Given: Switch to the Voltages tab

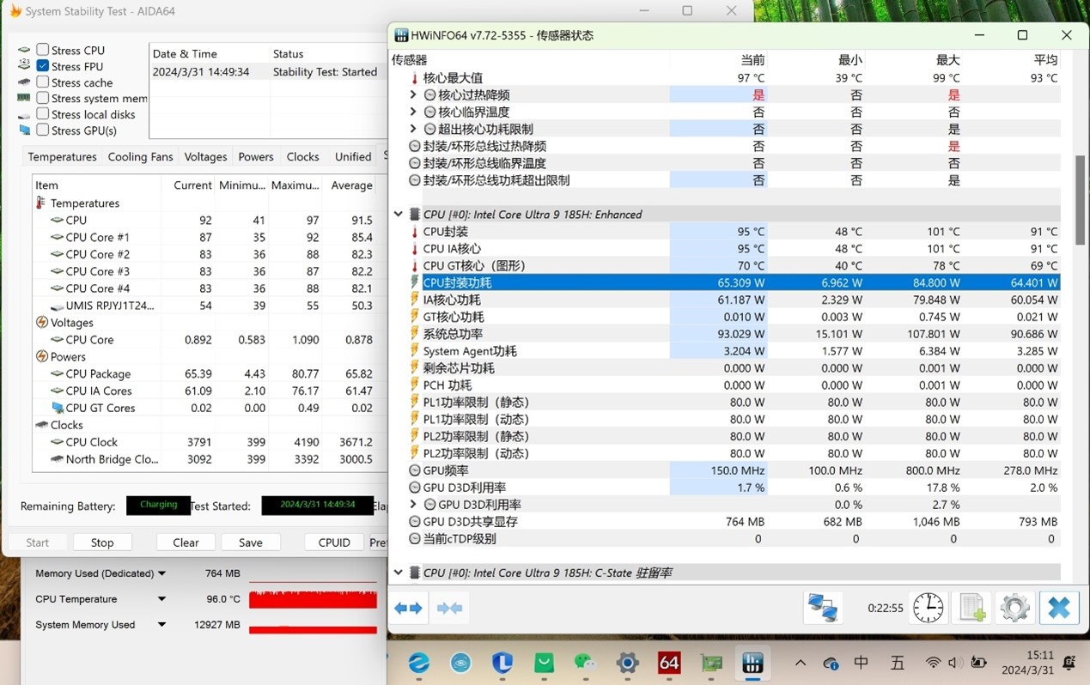Looking at the screenshot, I should click(x=205, y=157).
